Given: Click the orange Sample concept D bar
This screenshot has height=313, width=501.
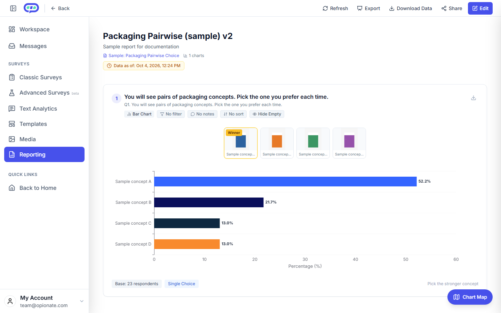Looking at the screenshot, I should [x=187, y=244].
